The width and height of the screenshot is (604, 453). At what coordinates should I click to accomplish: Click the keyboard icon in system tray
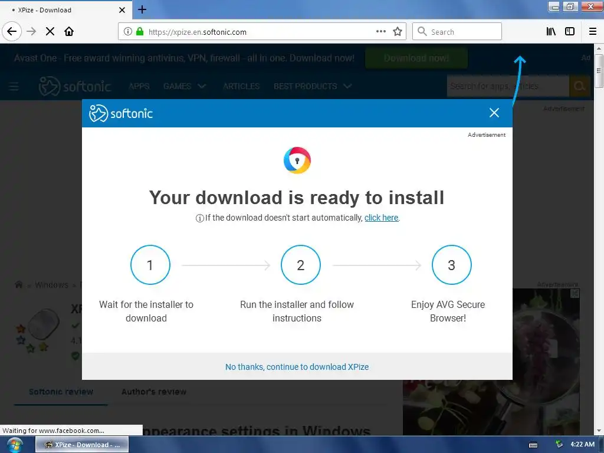tap(533, 445)
